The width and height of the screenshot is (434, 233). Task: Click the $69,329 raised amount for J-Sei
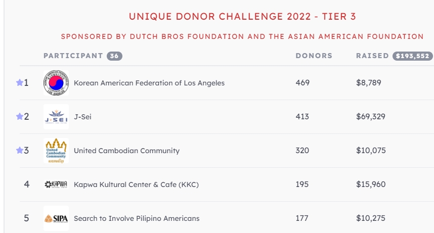[x=371, y=116]
